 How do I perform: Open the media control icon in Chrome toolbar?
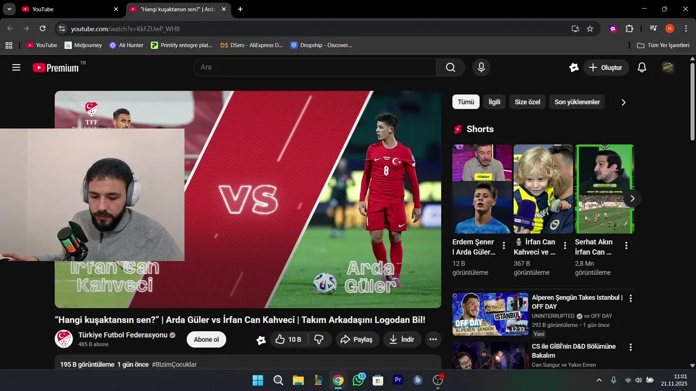pos(654,29)
